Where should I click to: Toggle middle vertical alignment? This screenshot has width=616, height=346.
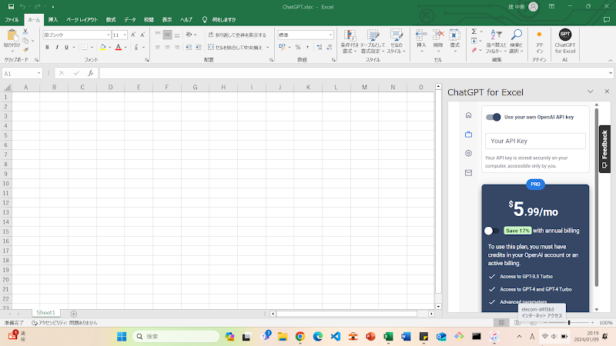click(x=167, y=35)
